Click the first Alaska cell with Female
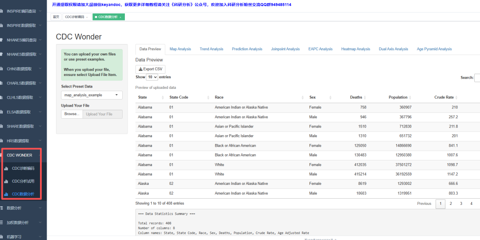The image size is (480, 240). (142, 184)
